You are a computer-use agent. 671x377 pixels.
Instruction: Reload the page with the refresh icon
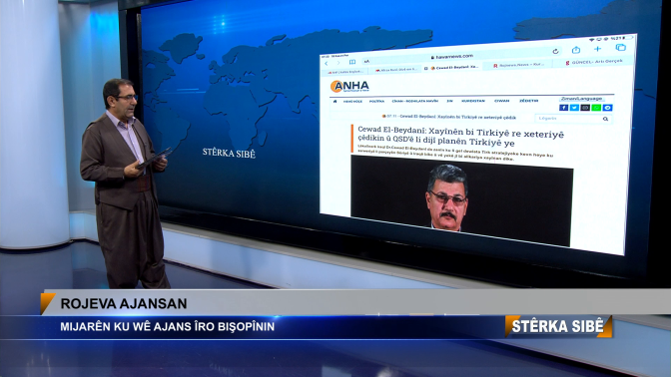click(x=555, y=51)
